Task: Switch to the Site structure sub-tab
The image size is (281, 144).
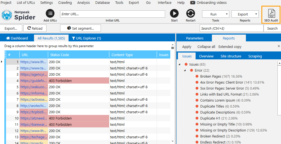Action: (x=231, y=56)
